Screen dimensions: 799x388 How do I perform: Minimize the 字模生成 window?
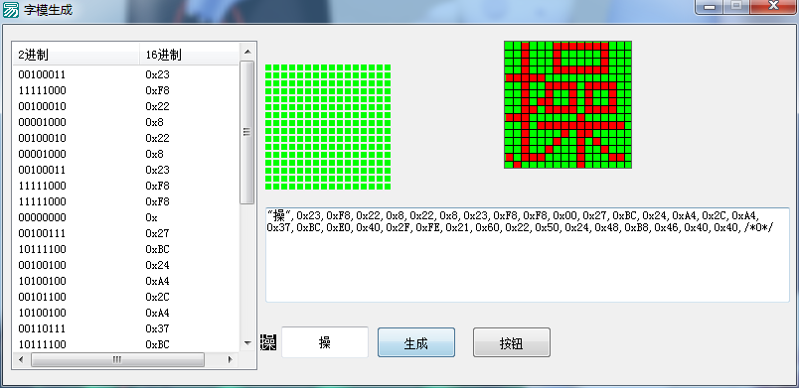tap(711, 6)
